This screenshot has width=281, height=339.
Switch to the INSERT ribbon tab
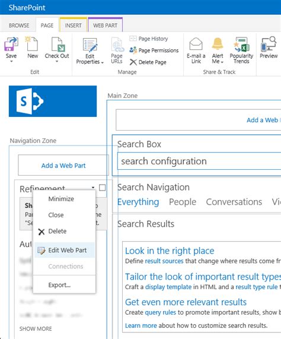73,26
